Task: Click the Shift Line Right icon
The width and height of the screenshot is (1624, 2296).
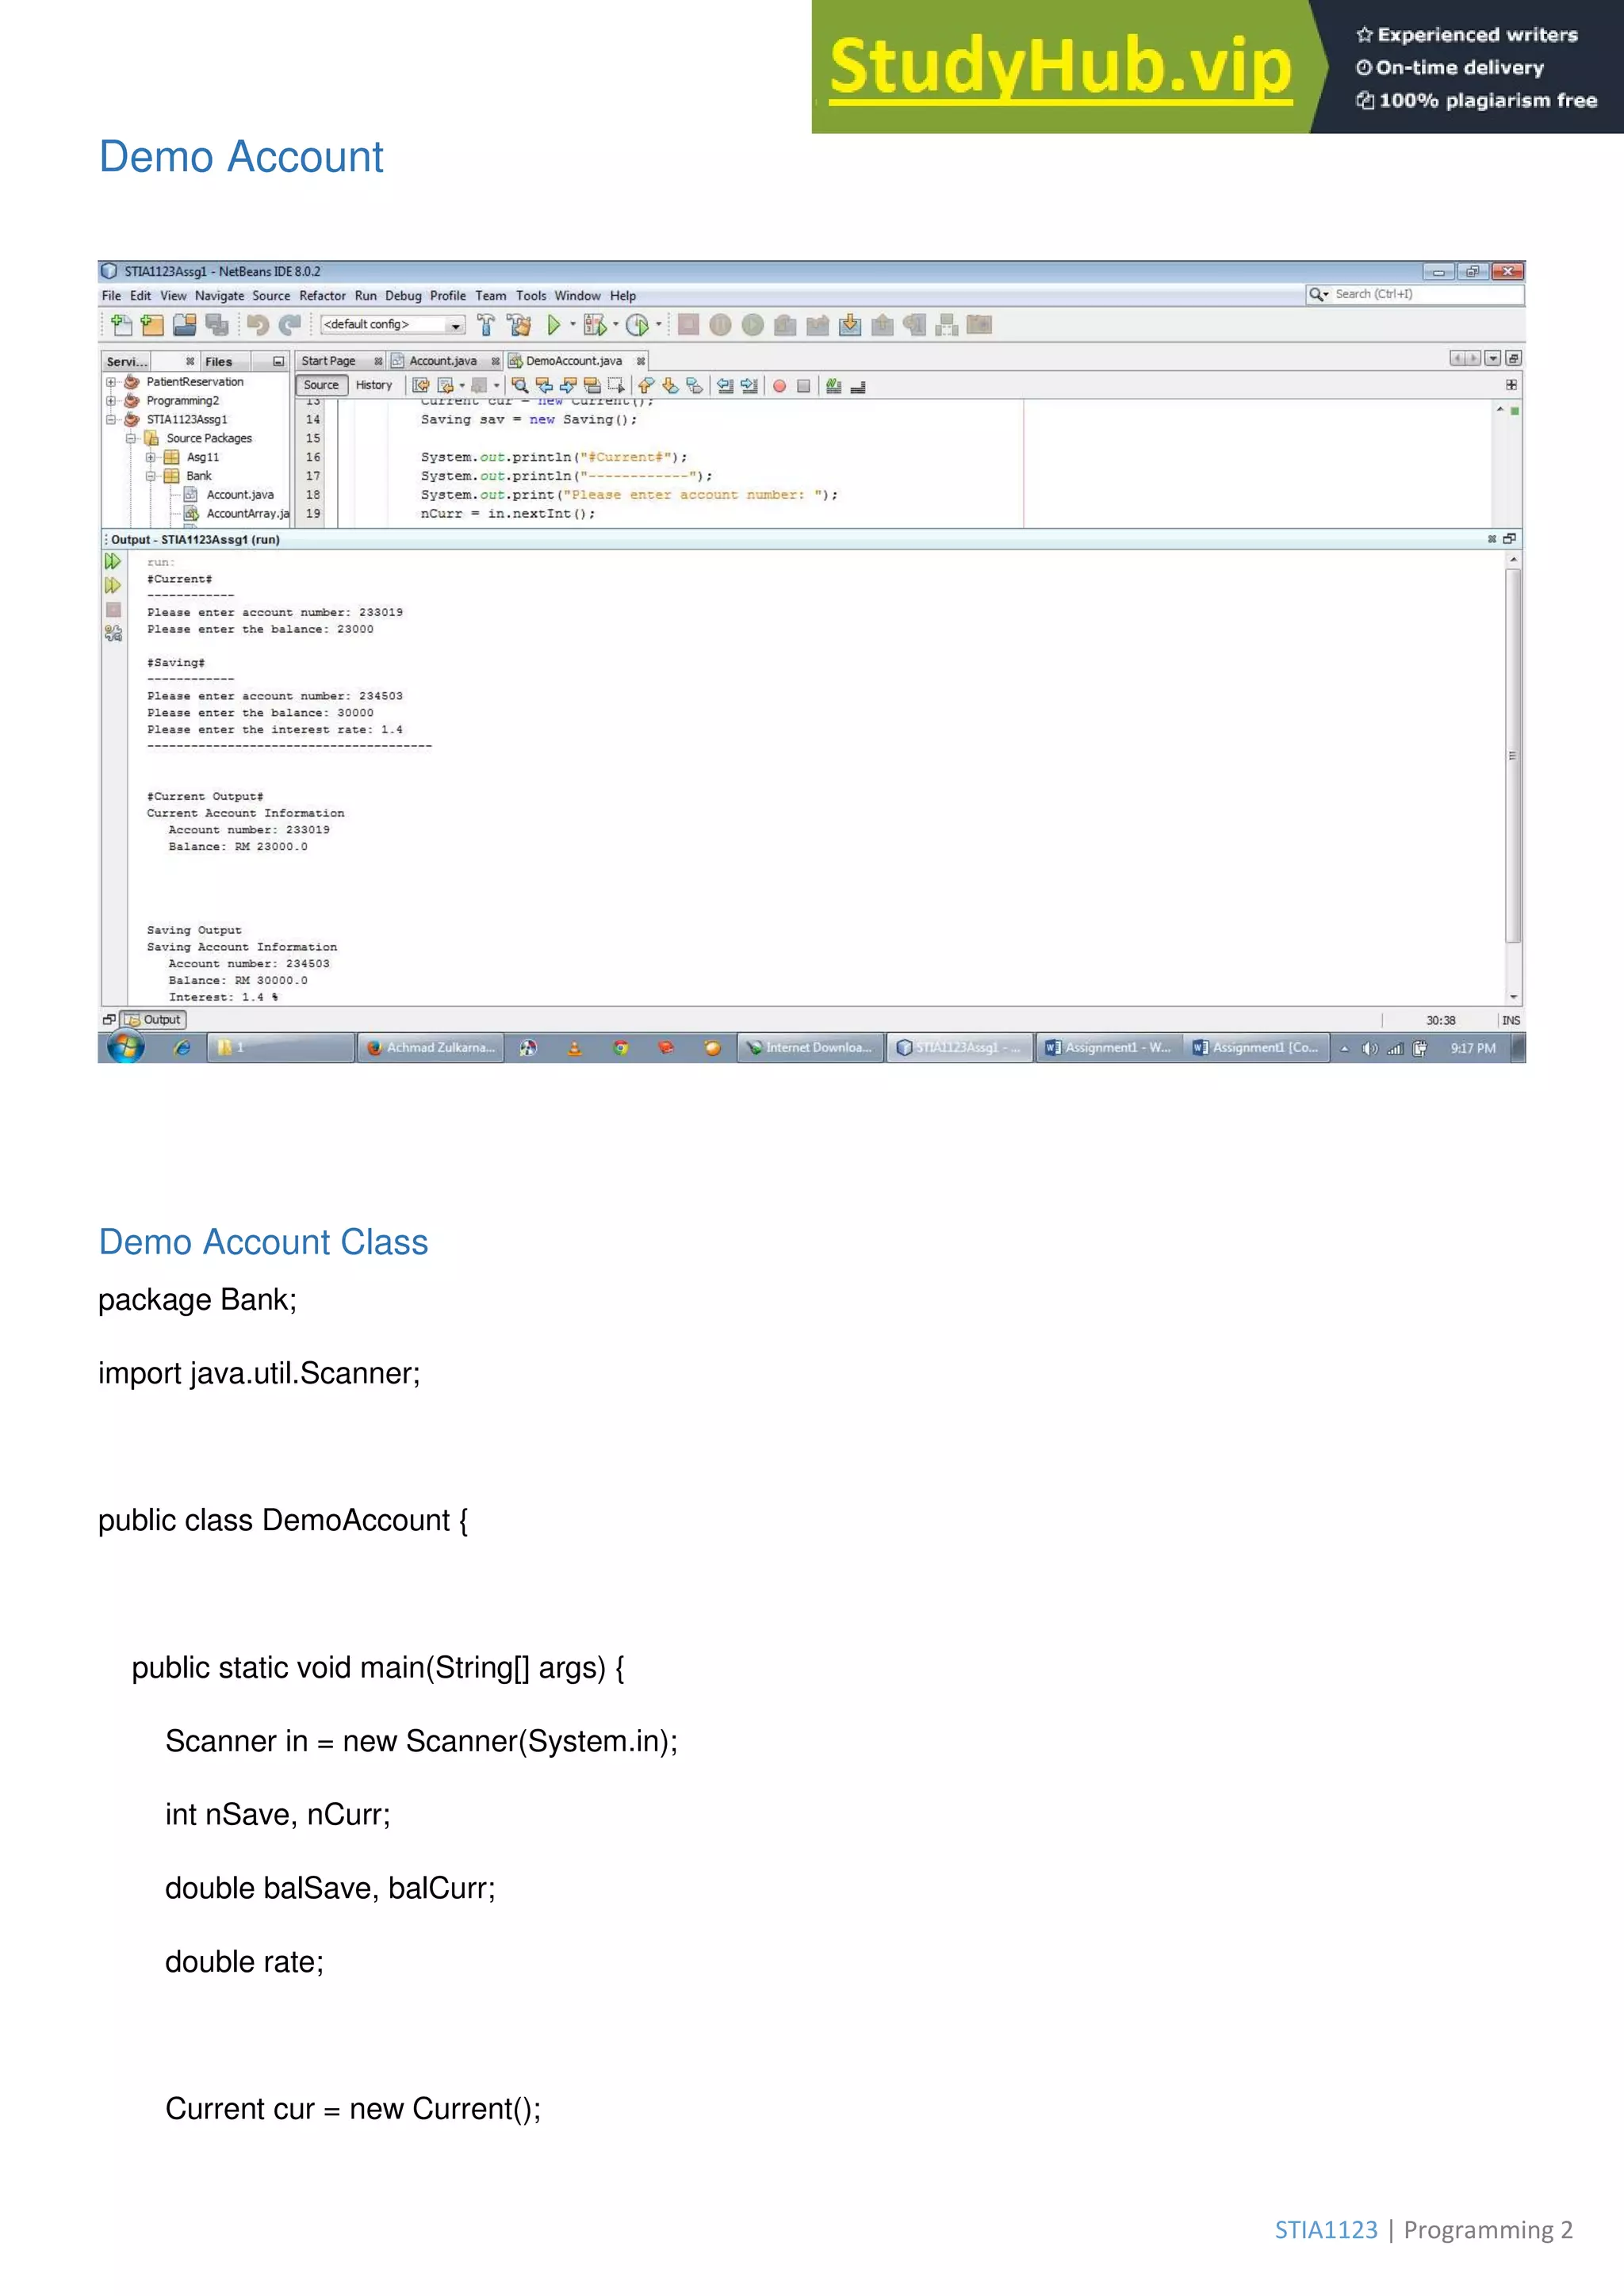Action: point(749,385)
